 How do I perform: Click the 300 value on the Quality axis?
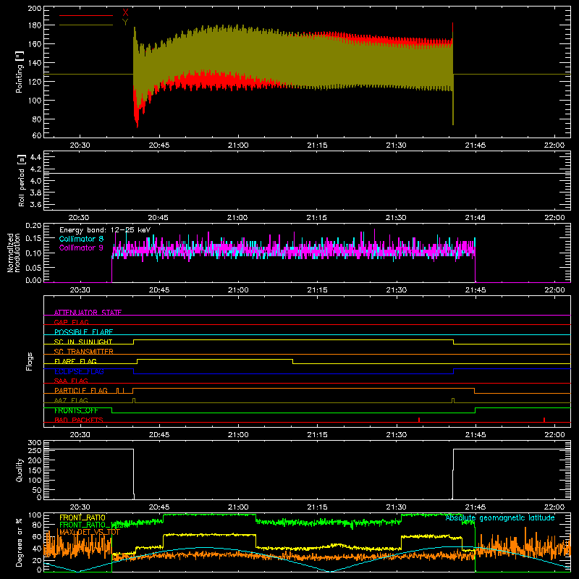click(x=35, y=443)
